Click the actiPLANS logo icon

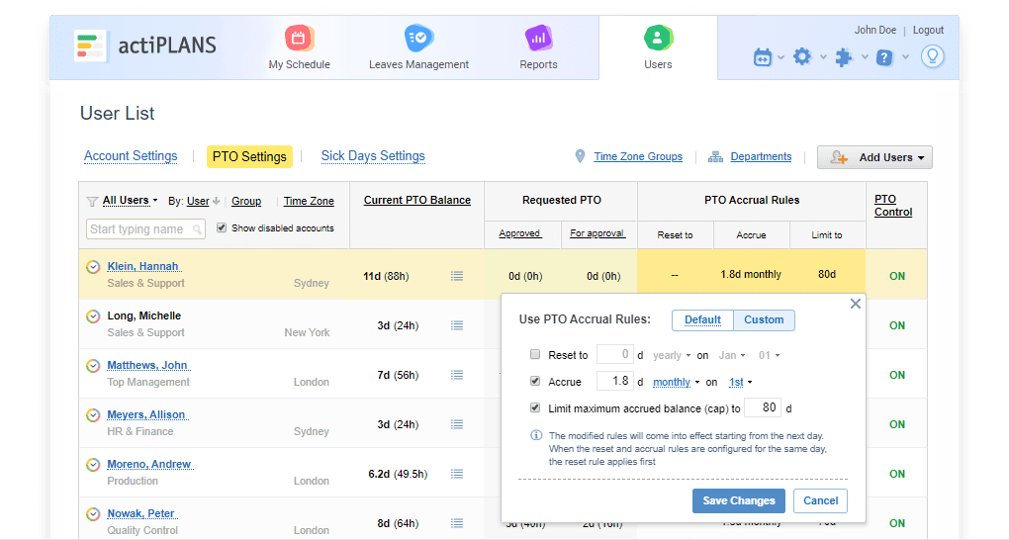(x=90, y=45)
